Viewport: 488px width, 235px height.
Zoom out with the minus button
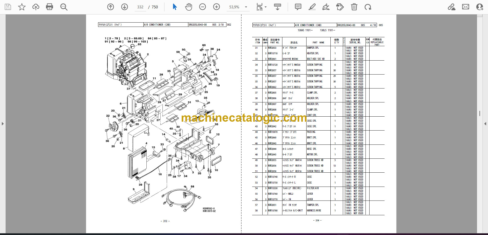tap(203, 7)
